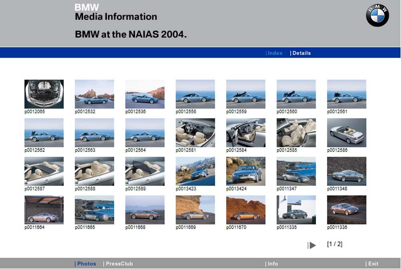View front-view convertible thumbnail p0013424
This screenshot has width=401, height=269.
(x=246, y=171)
